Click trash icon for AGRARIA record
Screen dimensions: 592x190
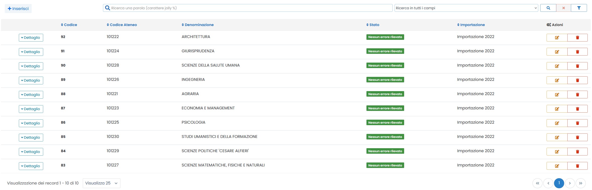[577, 95]
